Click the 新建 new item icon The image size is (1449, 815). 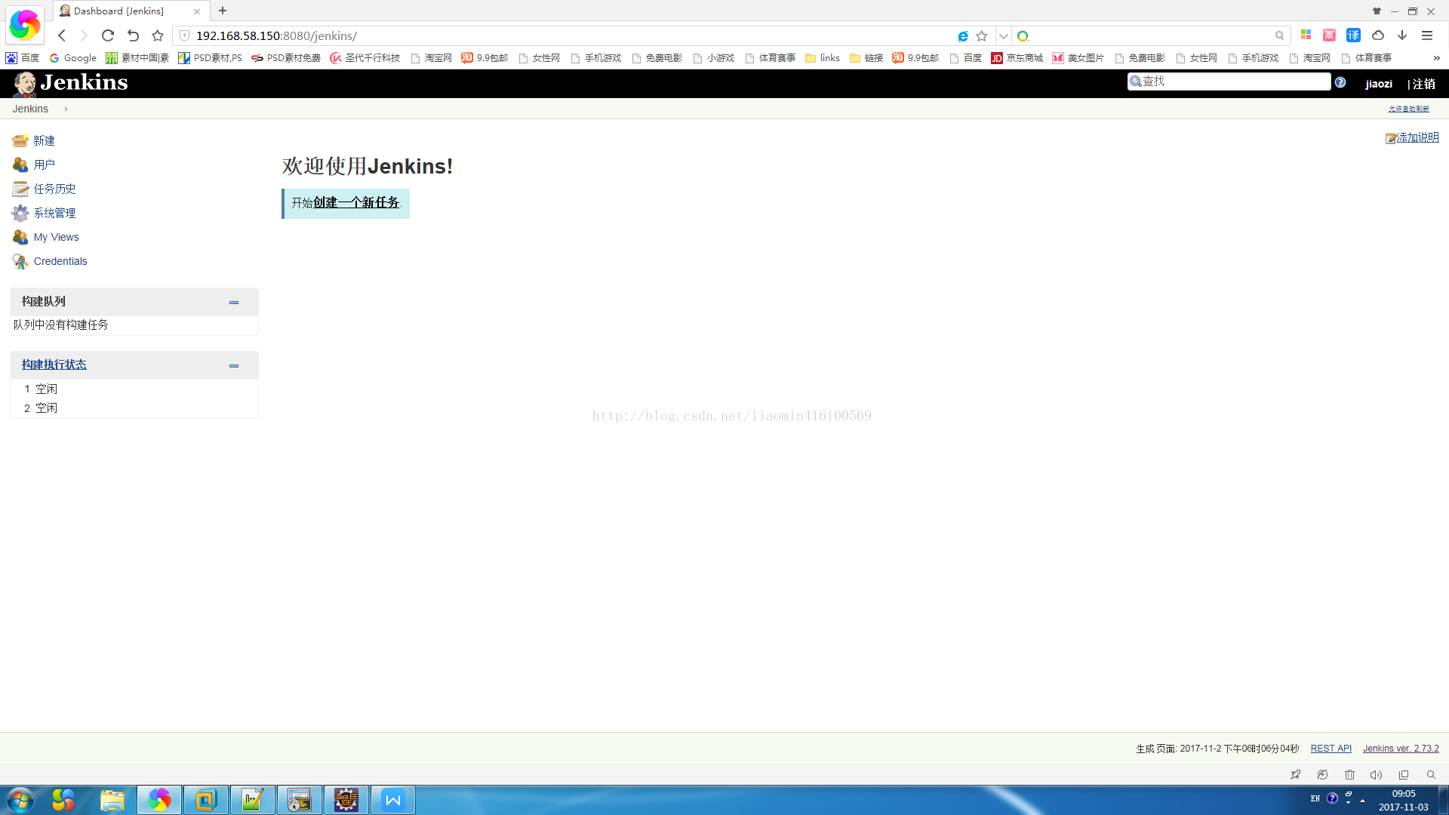click(20, 140)
